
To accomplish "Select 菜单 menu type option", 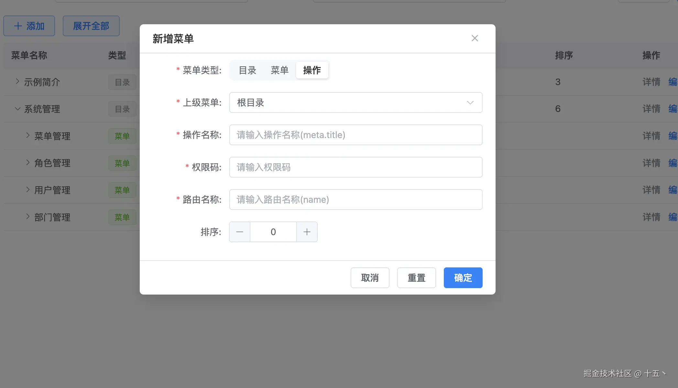I will tap(279, 70).
